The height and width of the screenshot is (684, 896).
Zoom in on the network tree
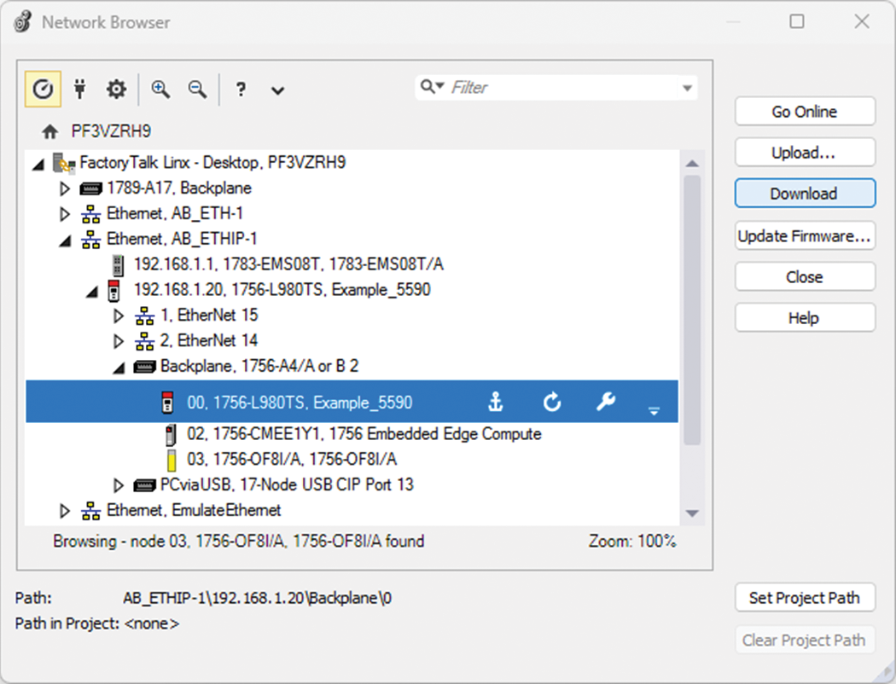[160, 89]
